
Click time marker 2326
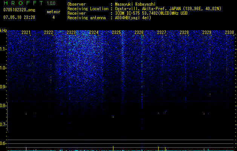(139, 32)
